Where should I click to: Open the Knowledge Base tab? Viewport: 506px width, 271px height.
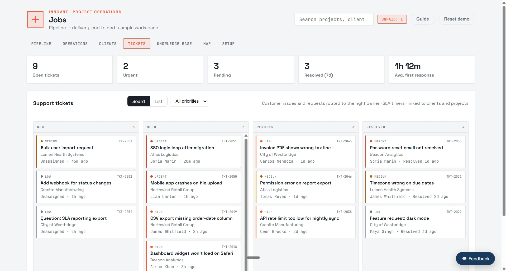pos(174,44)
